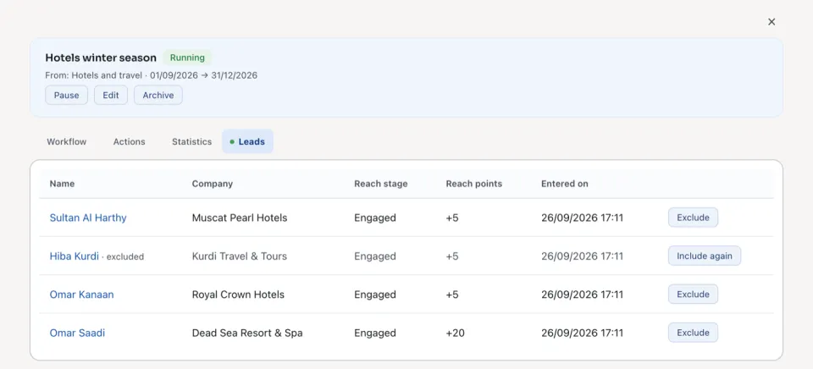
Task: Select the Leads tab
Action: (x=247, y=141)
